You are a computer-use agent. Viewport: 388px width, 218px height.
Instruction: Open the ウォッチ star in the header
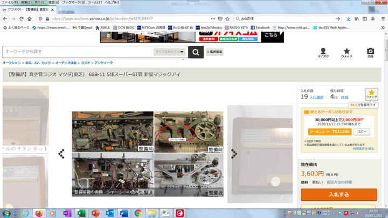coord(347,52)
